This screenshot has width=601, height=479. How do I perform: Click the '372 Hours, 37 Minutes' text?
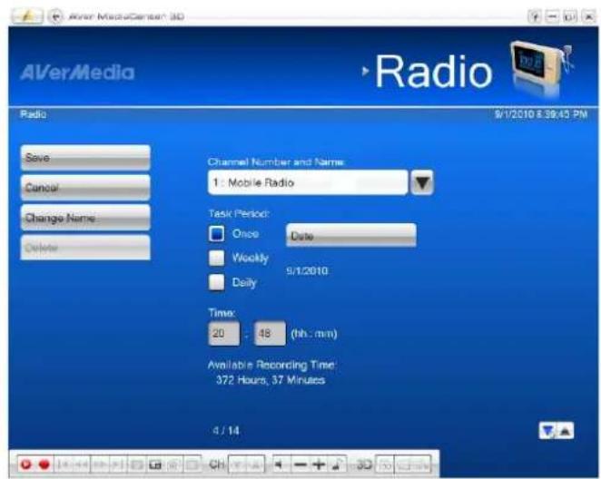pyautogui.click(x=271, y=380)
